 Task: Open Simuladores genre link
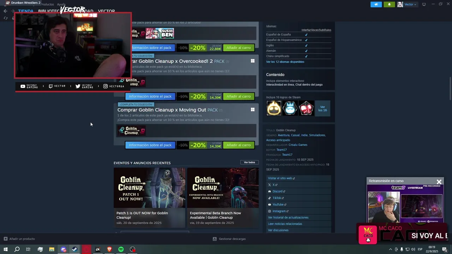tap(317, 135)
